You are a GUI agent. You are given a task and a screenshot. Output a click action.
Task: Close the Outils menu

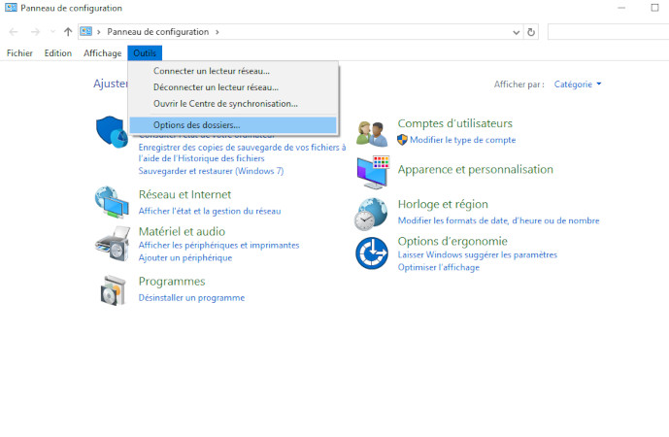tap(145, 53)
